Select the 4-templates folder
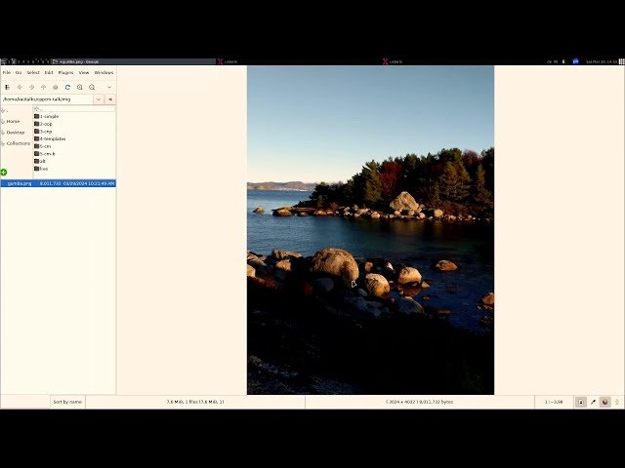Screen dimensions: 625x468 coord(53,138)
